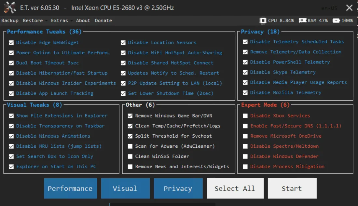Uncheck Explorer on Start on This PC
Image resolution: width=358 pixels, height=206 pixels.
click(11, 167)
